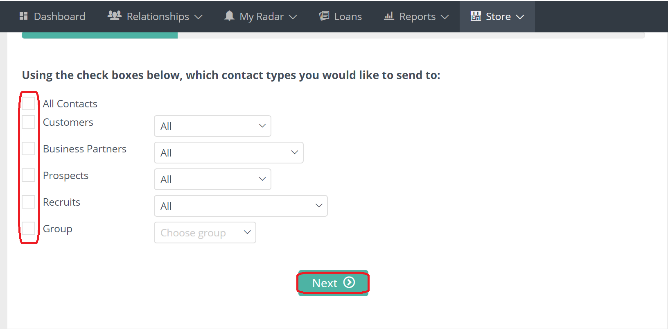Click the step progress bar
The image size is (668, 329).
pyautogui.click(x=333, y=36)
